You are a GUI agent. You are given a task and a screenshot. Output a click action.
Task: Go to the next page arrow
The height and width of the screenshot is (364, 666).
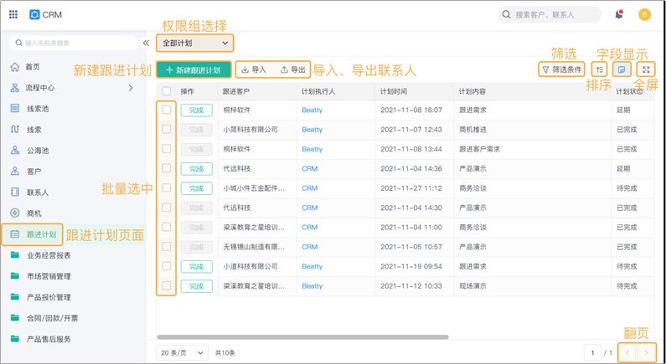tap(647, 352)
